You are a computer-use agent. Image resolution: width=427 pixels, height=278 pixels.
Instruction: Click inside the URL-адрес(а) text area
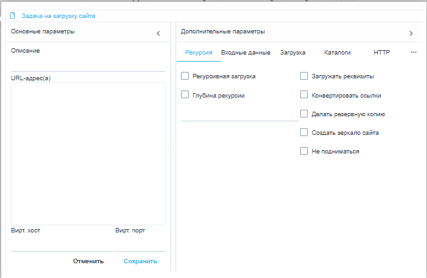[88, 153]
